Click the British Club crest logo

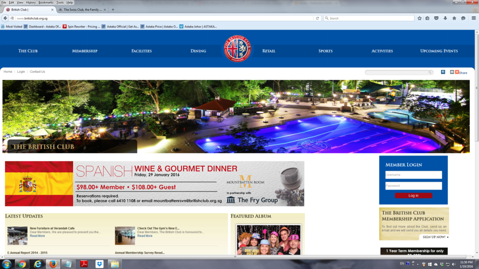pos(237,49)
